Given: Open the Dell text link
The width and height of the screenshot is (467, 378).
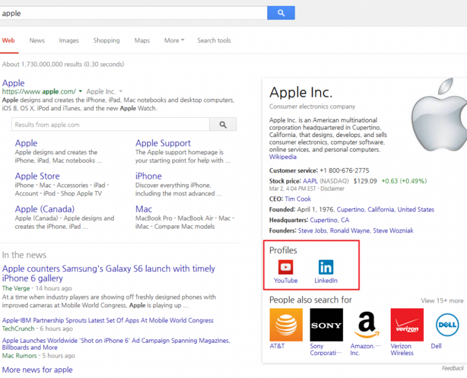Looking at the screenshot, I should [436, 346].
